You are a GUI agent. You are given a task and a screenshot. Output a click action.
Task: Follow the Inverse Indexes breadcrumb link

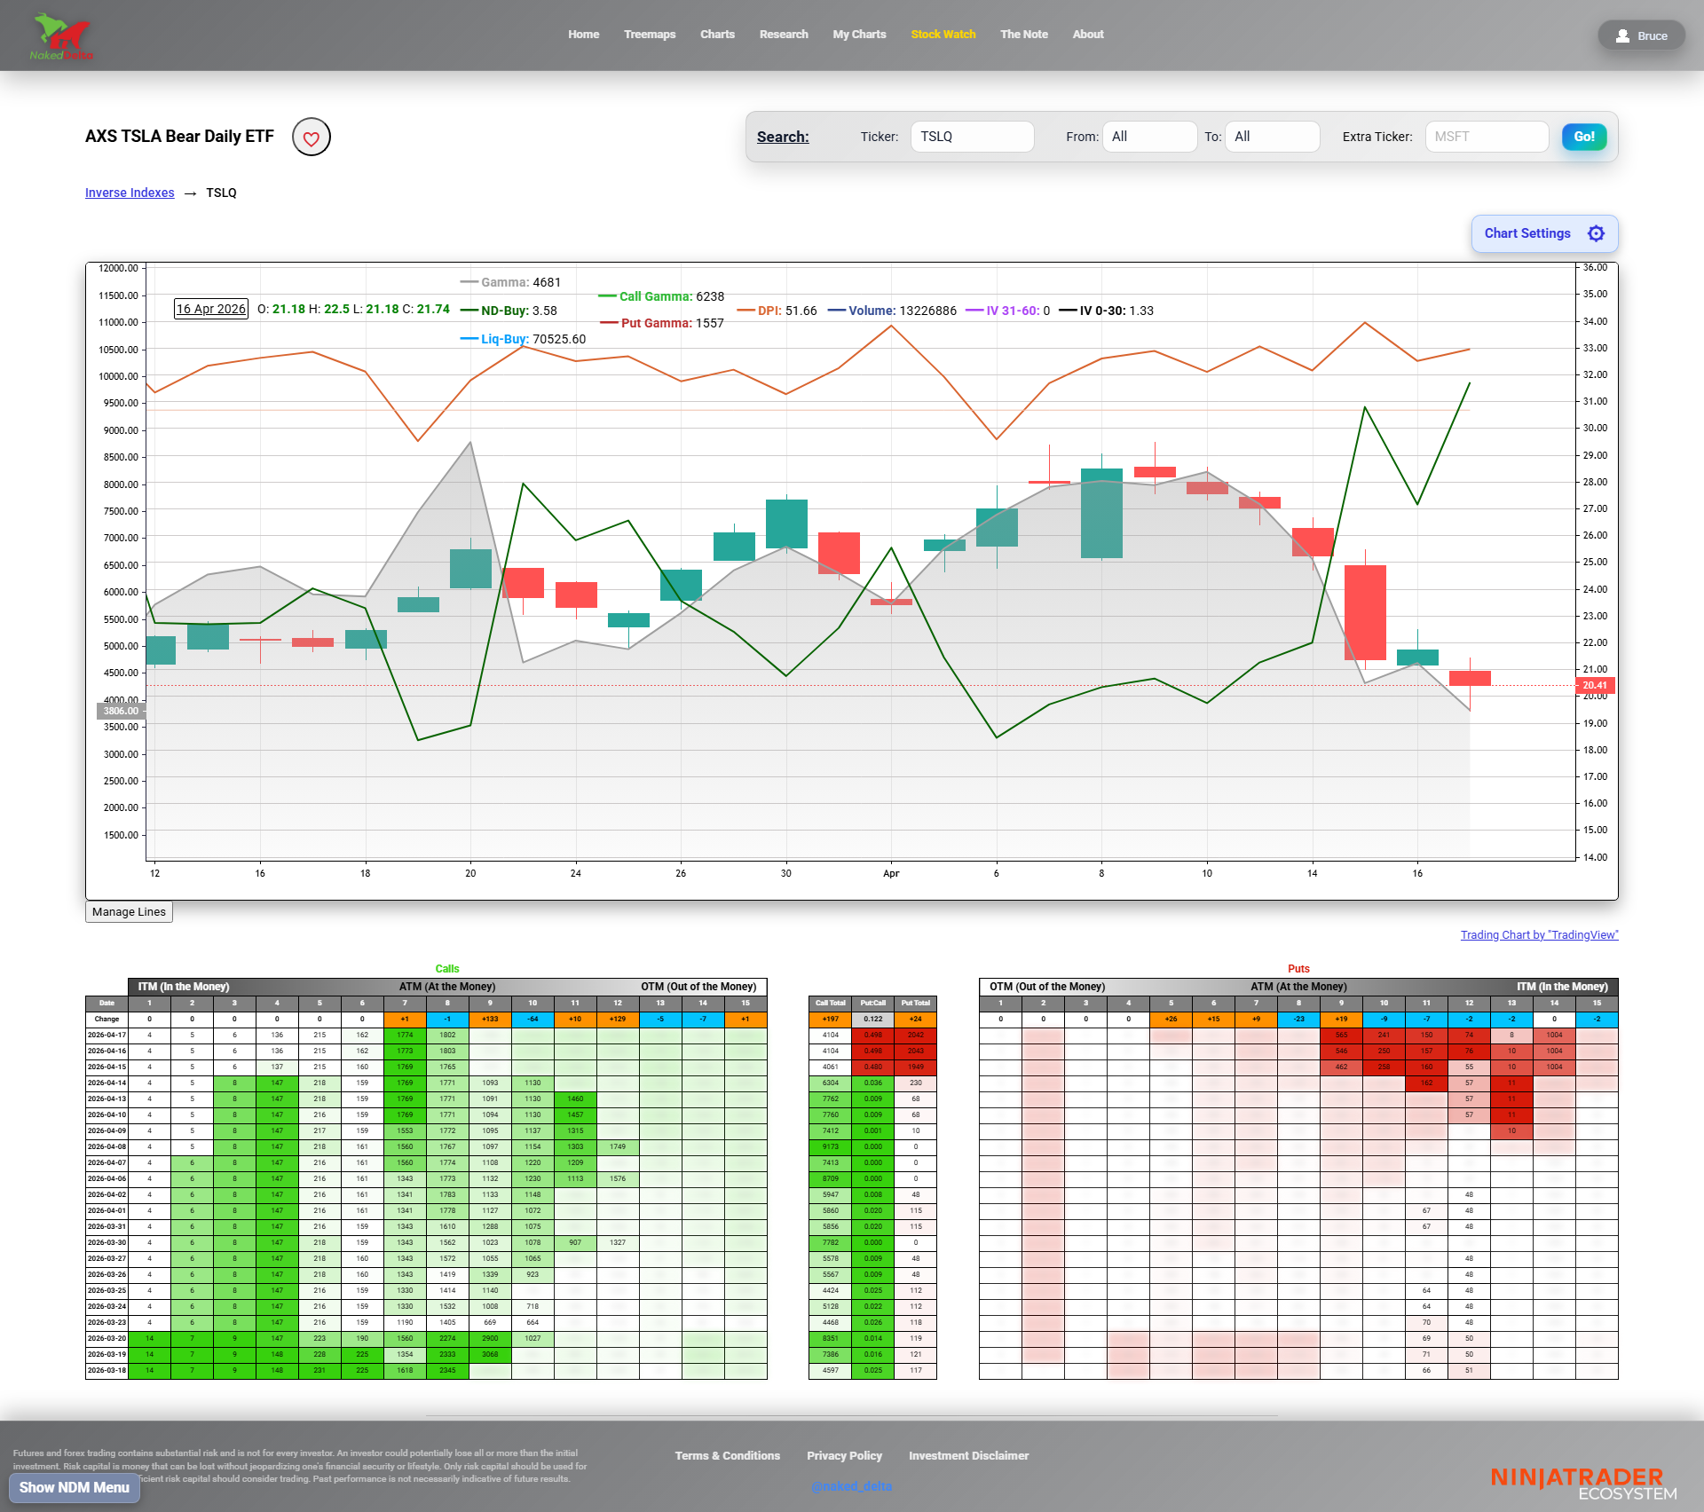tap(130, 193)
